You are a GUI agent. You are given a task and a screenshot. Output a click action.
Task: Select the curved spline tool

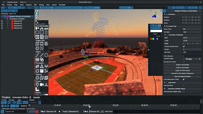[x=37, y=55]
